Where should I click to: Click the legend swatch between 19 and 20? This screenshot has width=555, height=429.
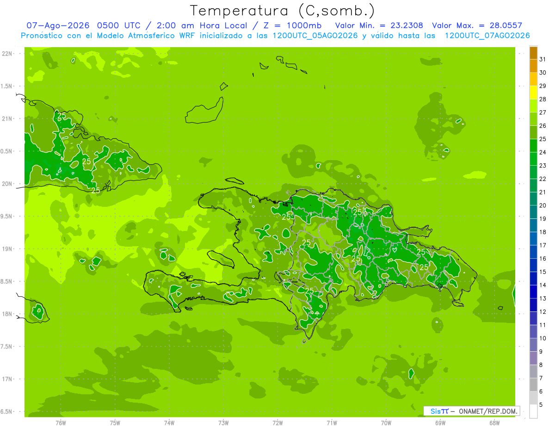pyautogui.click(x=533, y=212)
